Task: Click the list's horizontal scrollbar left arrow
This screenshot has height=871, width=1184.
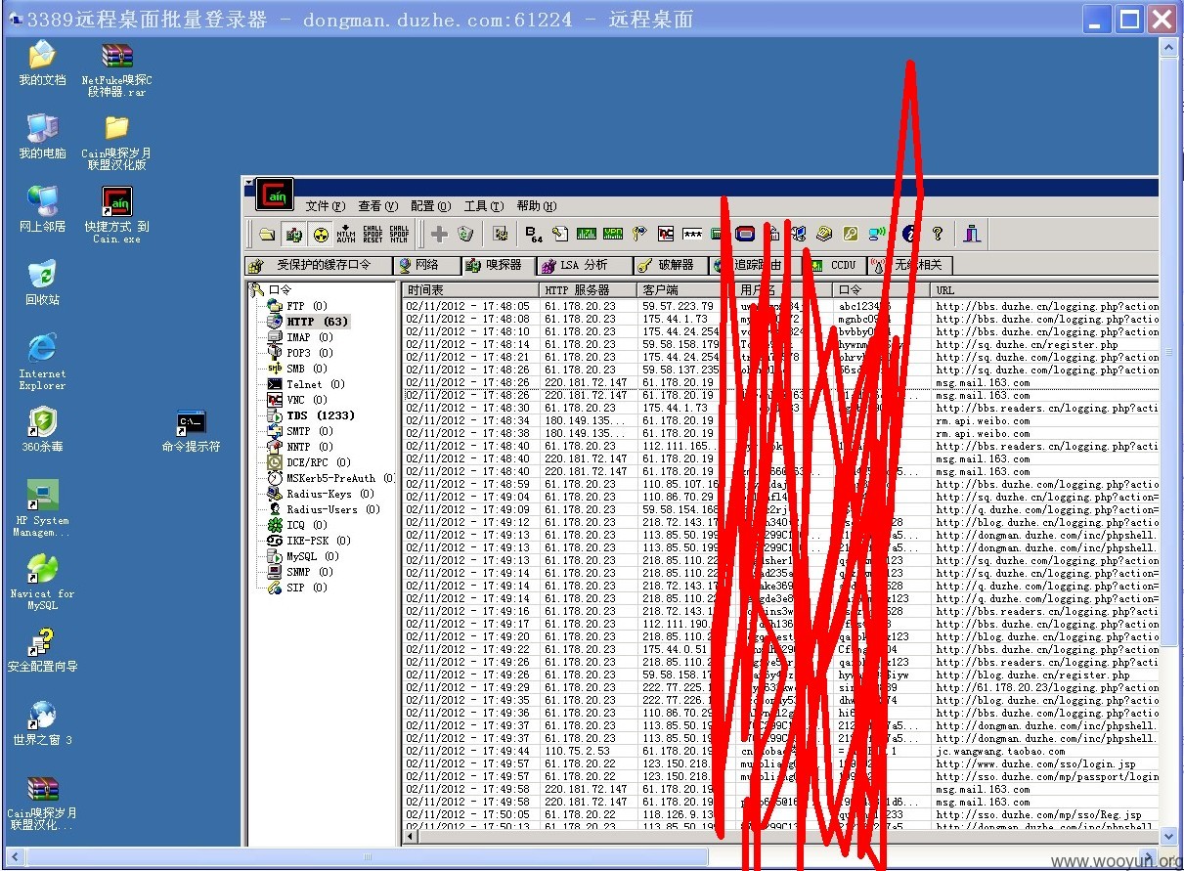Action: click(x=412, y=838)
